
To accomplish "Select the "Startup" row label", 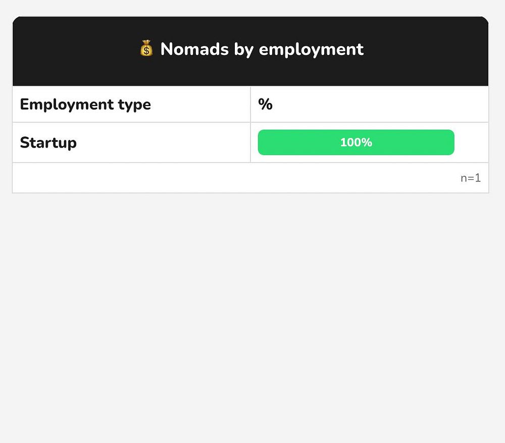I will tap(48, 142).
